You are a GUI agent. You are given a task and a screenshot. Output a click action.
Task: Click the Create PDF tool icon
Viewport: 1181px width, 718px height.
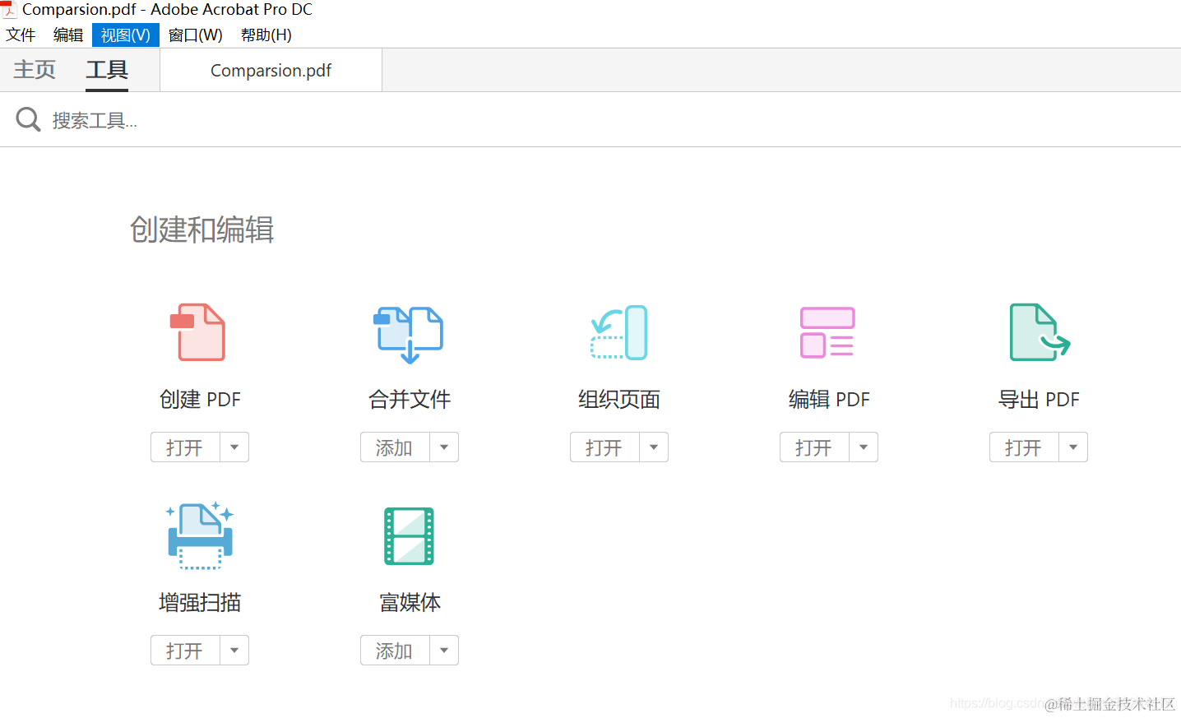(197, 332)
